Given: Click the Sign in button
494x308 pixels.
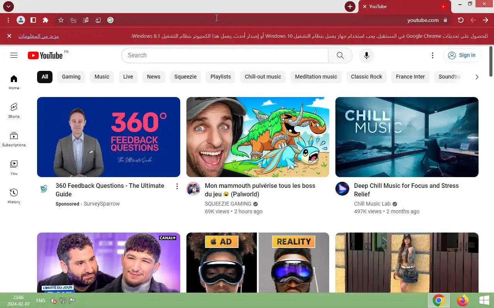Looking at the screenshot, I should click(462, 55).
